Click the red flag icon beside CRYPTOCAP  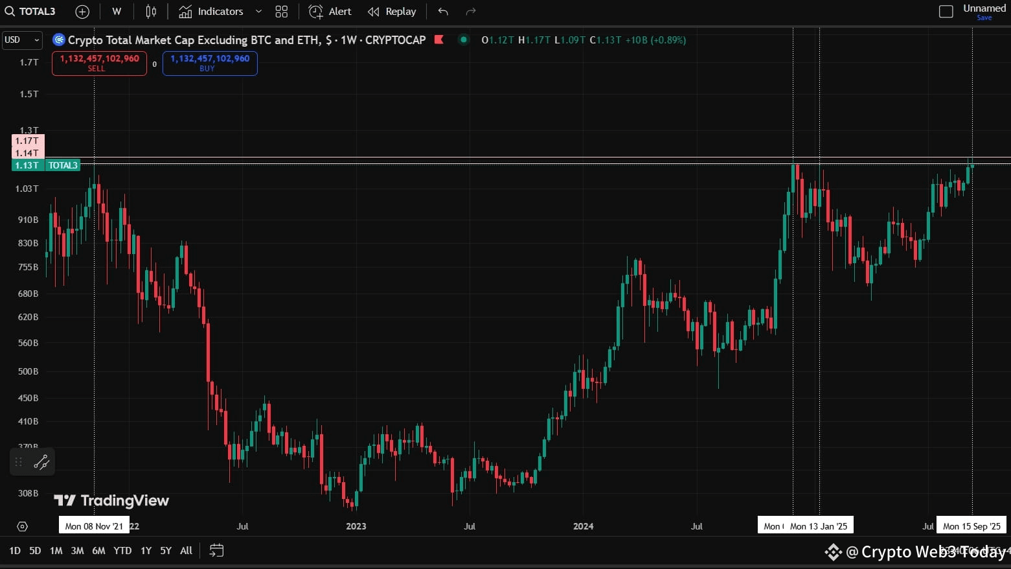click(438, 40)
